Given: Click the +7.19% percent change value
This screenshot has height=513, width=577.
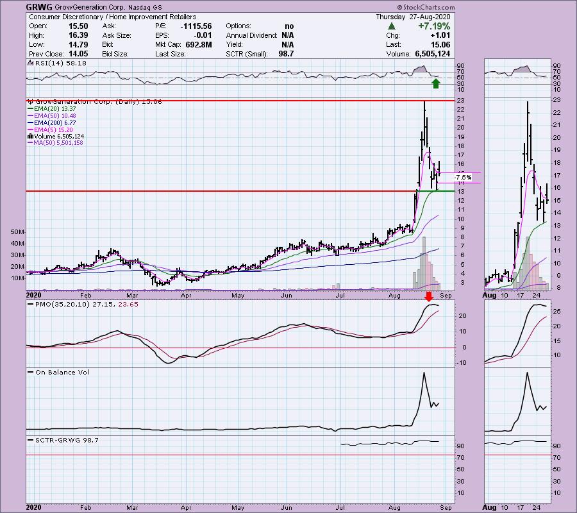Looking at the screenshot, I should [434, 26].
